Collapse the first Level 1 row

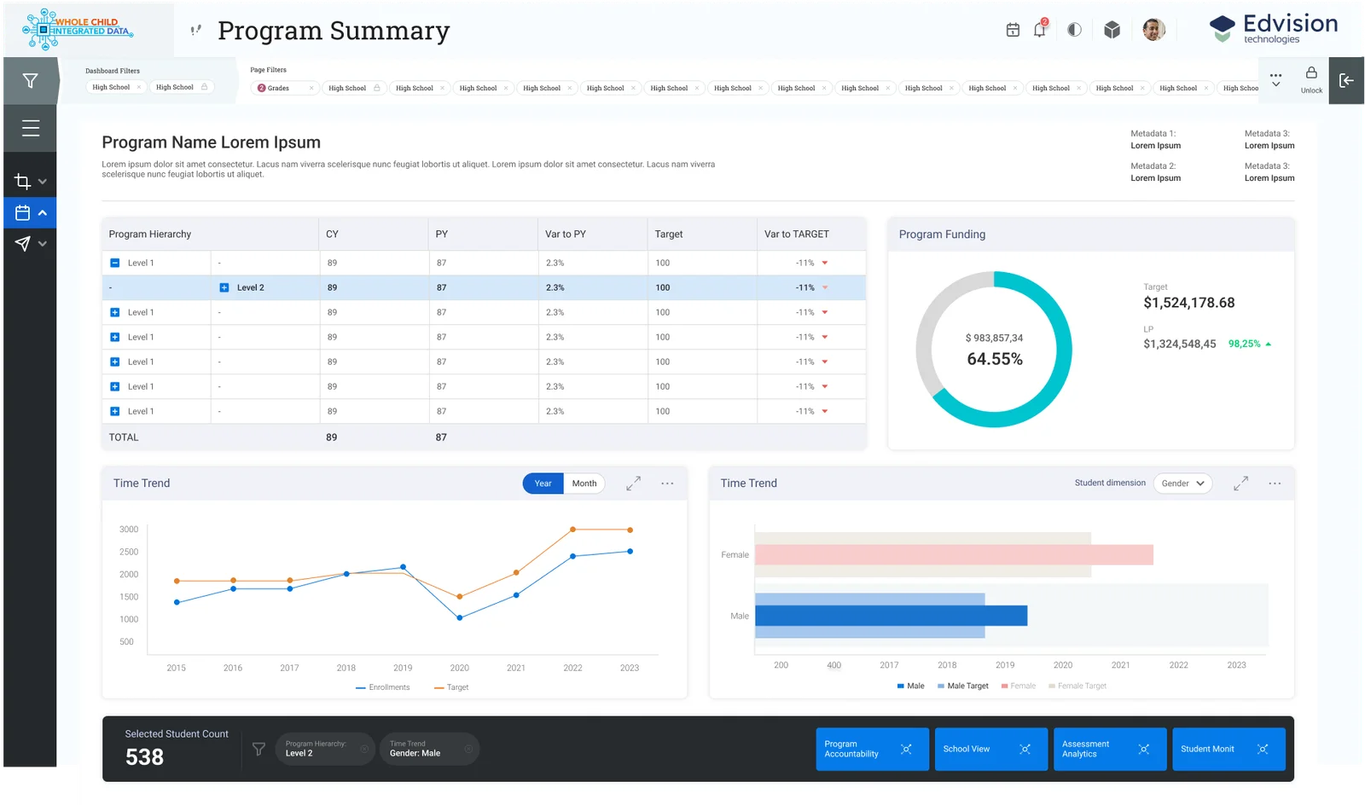pos(115,263)
